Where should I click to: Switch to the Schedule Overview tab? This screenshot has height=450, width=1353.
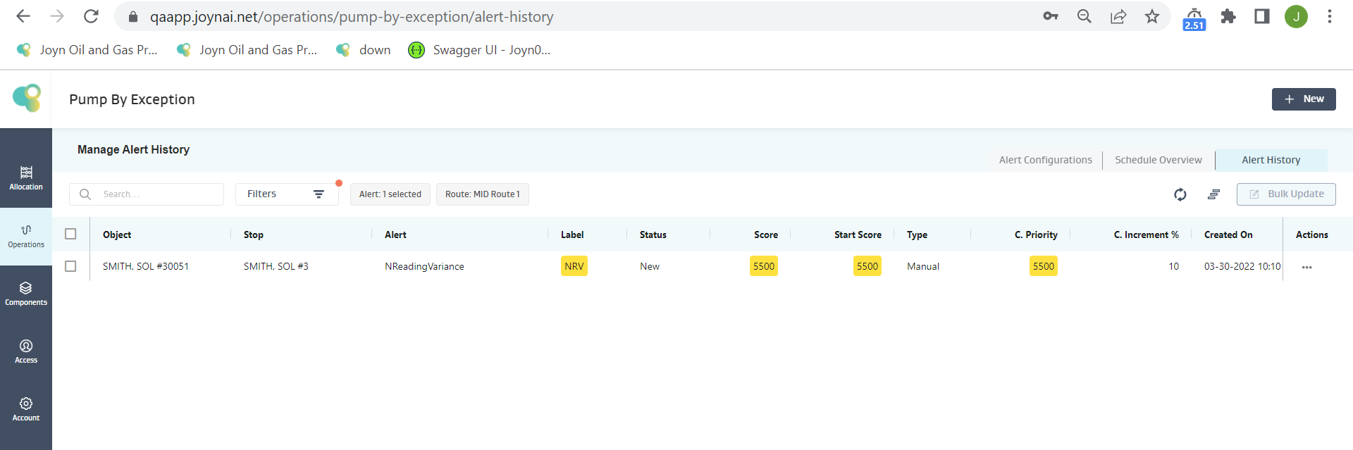click(1158, 160)
